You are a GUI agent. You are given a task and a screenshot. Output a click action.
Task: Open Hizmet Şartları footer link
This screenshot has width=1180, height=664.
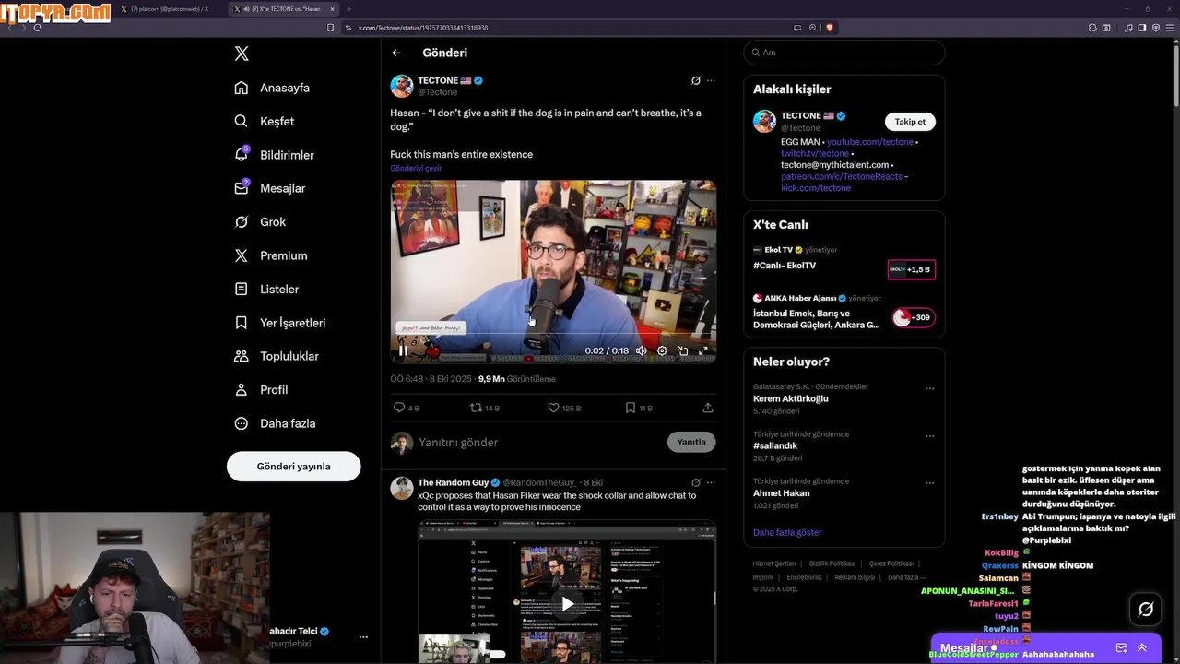(773, 563)
